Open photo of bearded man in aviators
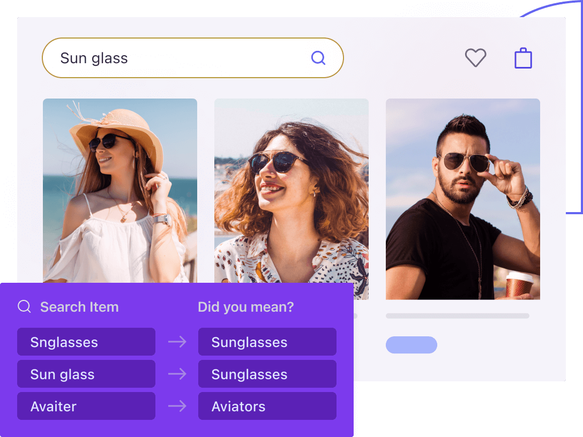This screenshot has height=437, width=583. [462, 199]
